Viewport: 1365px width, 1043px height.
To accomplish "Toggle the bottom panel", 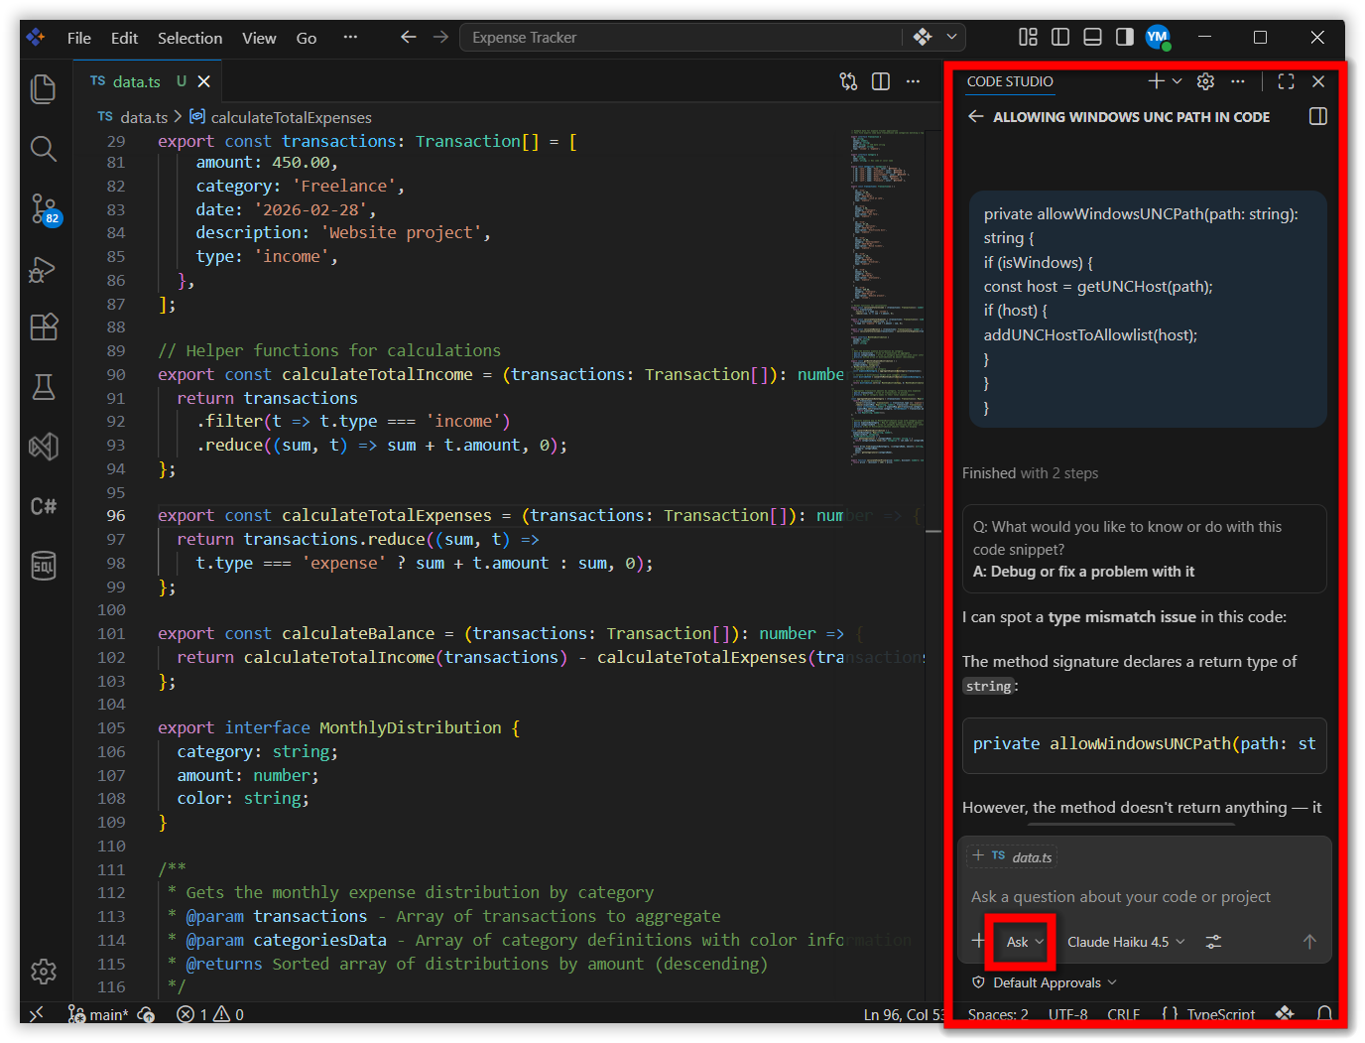I will coord(1092,38).
